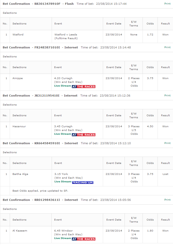Open Live Stream for 3.45 Curragh
This screenshot has height=246, width=173.
click(x=63, y=134)
